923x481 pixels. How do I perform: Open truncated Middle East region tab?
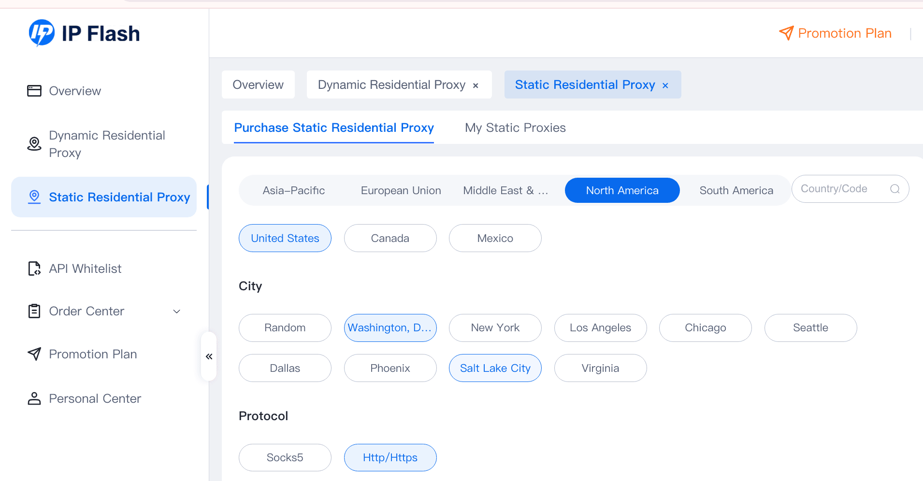click(x=505, y=190)
